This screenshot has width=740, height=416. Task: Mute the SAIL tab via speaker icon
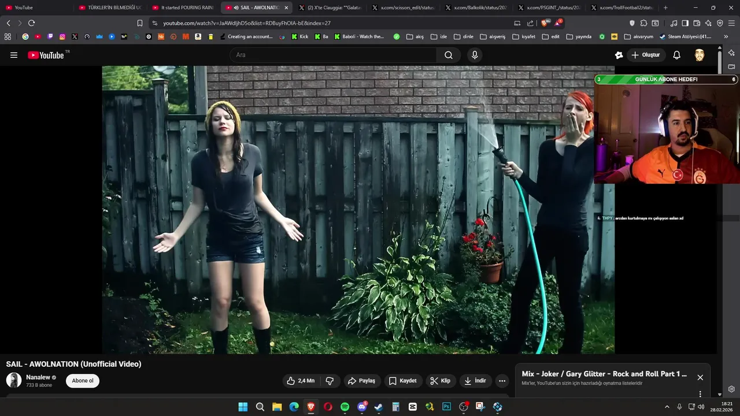(236, 8)
